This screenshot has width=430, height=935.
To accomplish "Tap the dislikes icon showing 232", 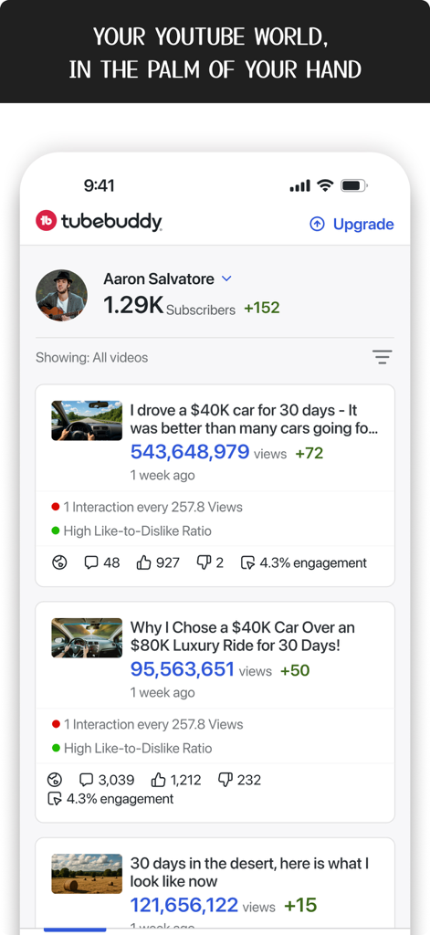I will (225, 780).
